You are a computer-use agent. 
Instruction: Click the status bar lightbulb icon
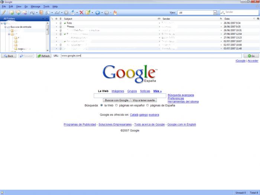click(x=2, y=193)
